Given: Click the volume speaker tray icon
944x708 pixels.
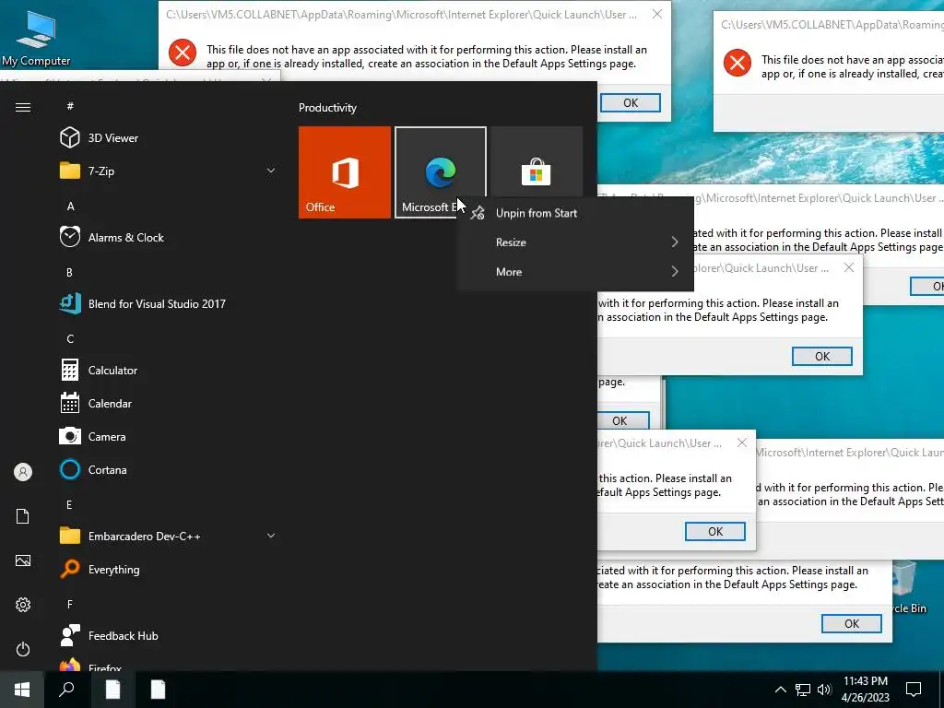Looking at the screenshot, I should click(x=824, y=690).
